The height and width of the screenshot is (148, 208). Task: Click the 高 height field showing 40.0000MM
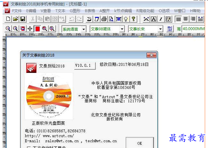pyautogui.click(x=193, y=29)
